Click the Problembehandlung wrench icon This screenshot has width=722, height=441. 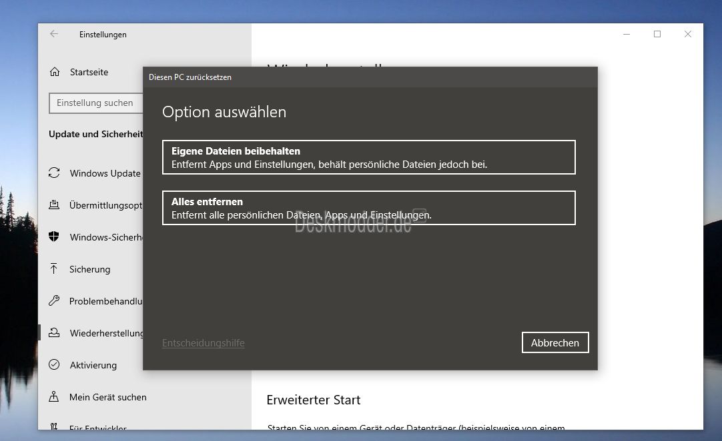tap(54, 300)
